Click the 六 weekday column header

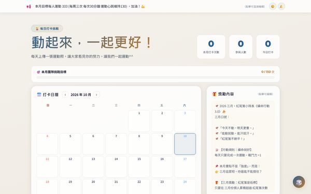tap(185, 106)
